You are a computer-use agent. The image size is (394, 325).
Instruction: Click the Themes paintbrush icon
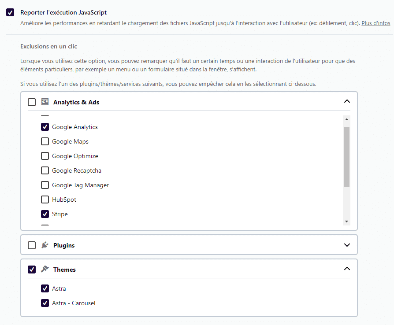point(45,269)
